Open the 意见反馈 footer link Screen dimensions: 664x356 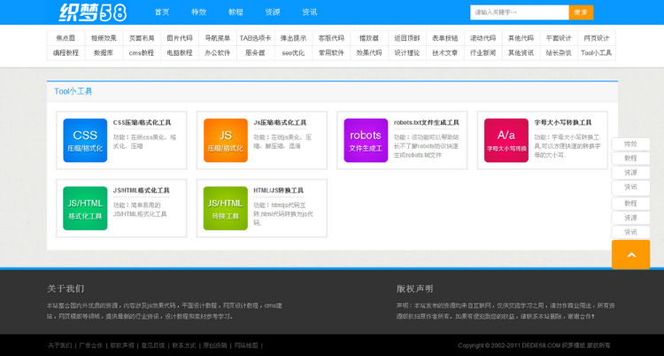click(x=153, y=345)
